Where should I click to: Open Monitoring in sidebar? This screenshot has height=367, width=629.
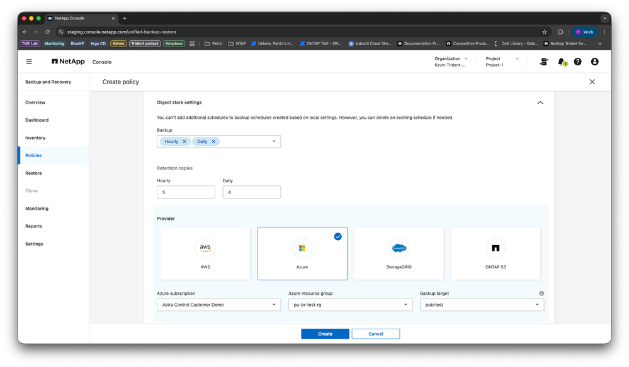pos(37,209)
